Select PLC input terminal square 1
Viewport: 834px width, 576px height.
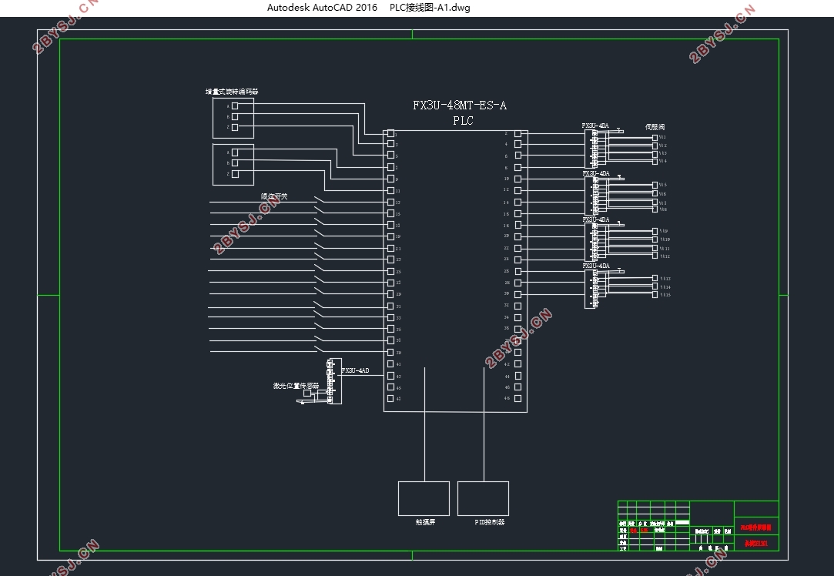390,133
